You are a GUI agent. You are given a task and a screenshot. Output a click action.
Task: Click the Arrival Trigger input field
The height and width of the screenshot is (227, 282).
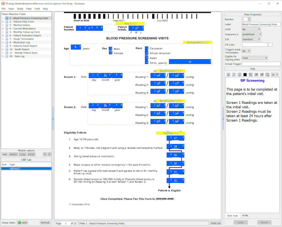(x=261, y=64)
